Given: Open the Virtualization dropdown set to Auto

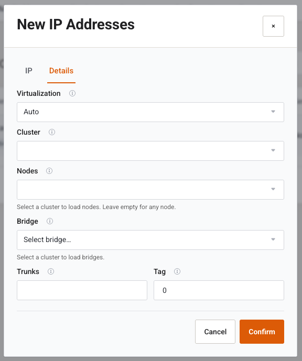Looking at the screenshot, I should 150,112.
